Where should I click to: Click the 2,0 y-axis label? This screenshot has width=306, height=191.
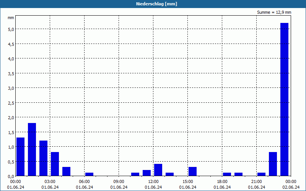pos(11,118)
